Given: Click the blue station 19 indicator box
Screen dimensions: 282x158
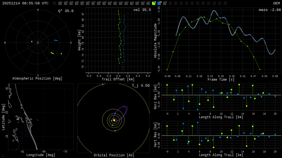Looking at the screenshot, I should [x=159, y=3].
